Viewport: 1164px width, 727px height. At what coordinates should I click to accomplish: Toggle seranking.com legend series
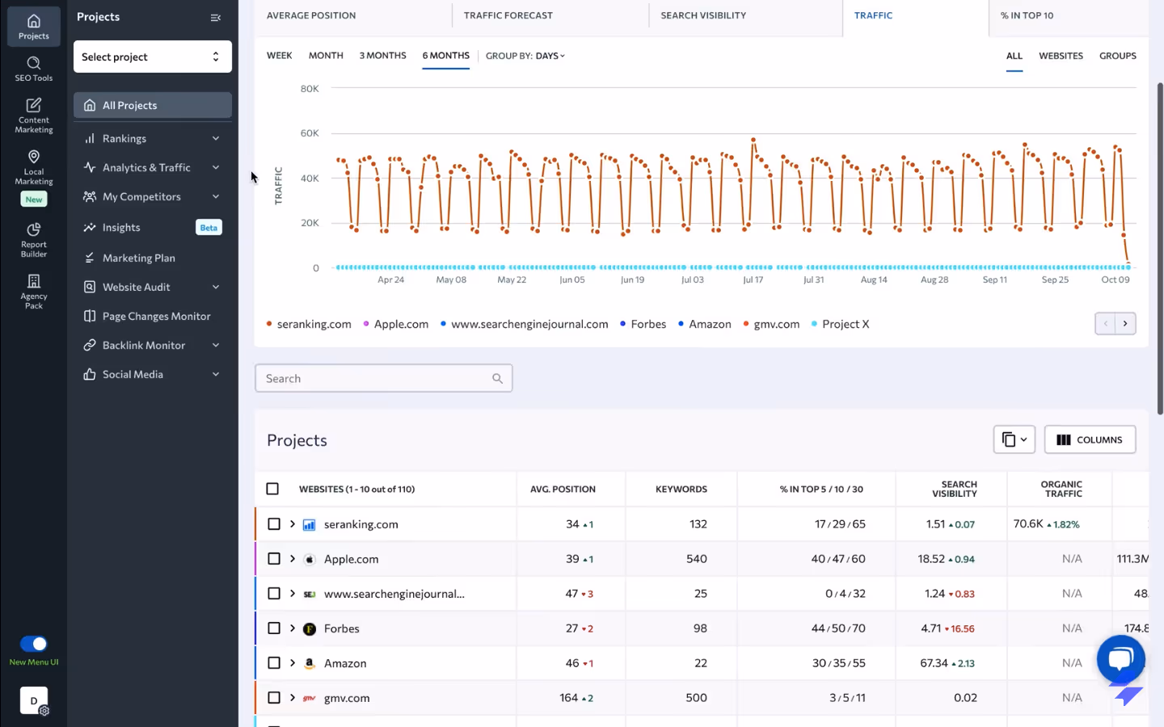point(309,324)
